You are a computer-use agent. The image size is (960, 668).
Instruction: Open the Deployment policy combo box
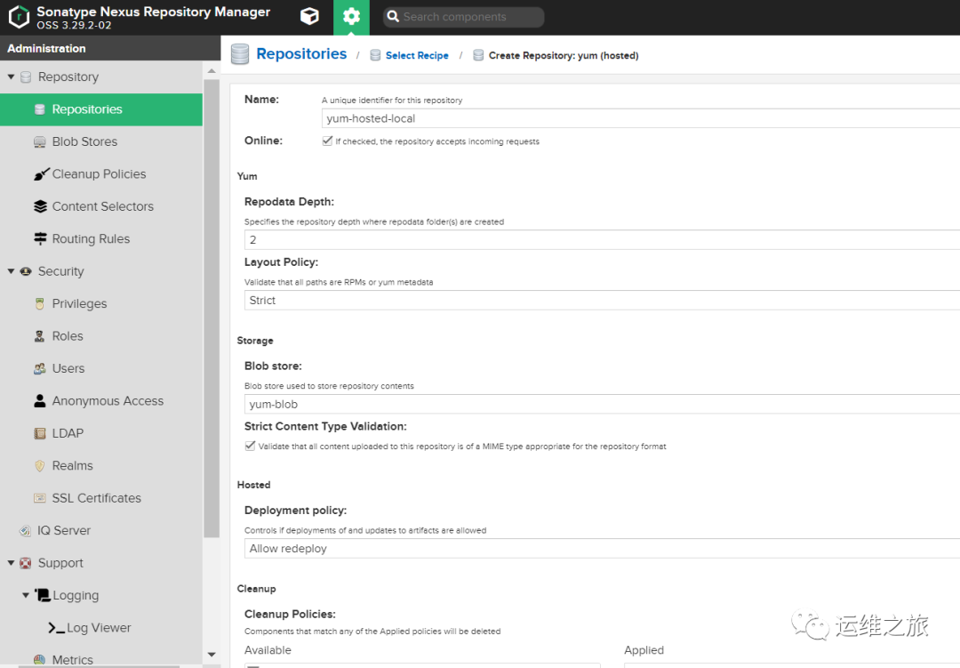point(602,549)
